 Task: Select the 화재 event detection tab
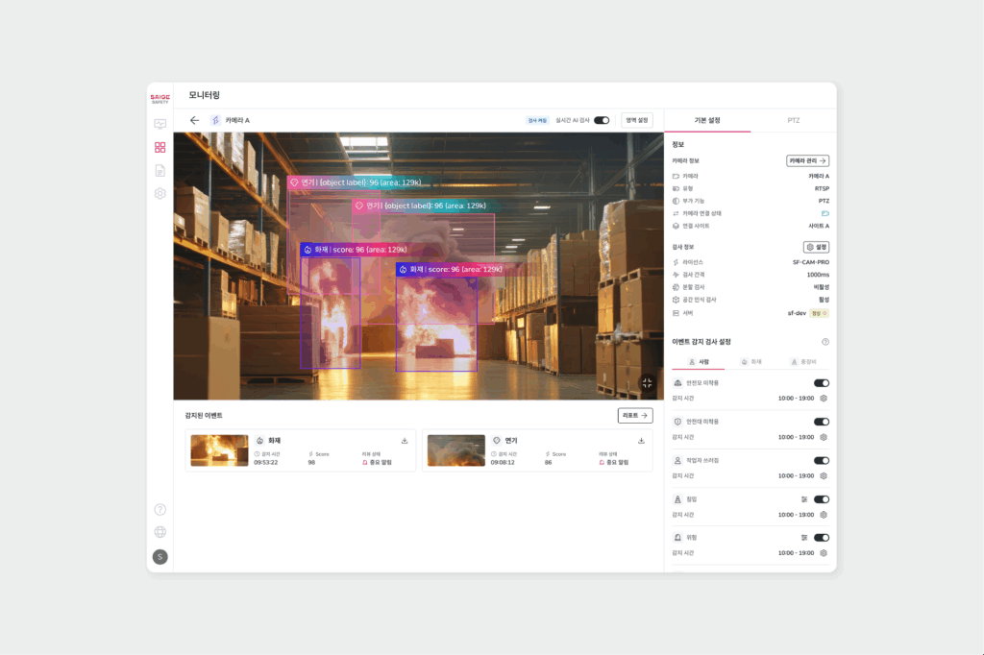pyautogui.click(x=750, y=362)
